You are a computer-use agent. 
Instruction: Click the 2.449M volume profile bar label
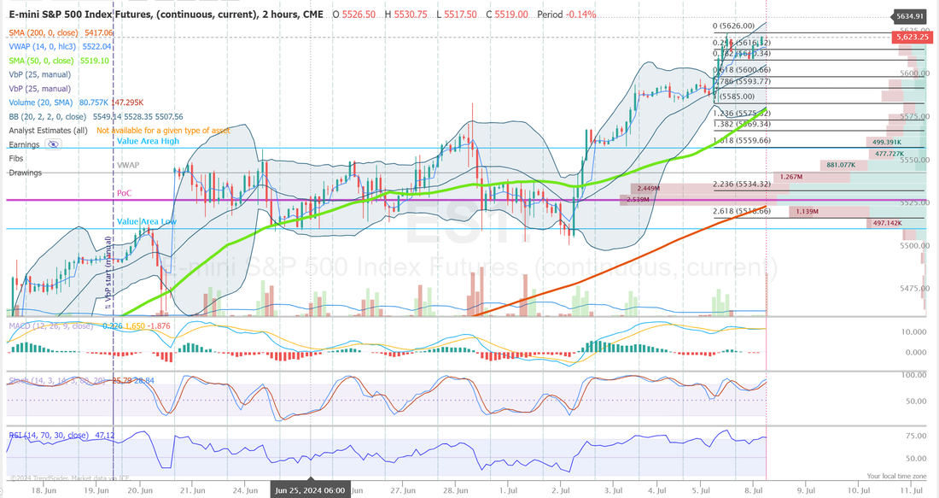[x=649, y=188]
